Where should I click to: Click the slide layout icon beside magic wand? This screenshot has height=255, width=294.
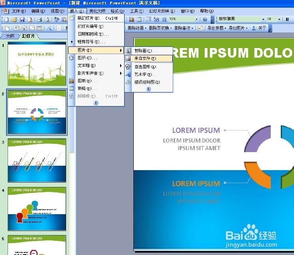[x=40, y=28]
